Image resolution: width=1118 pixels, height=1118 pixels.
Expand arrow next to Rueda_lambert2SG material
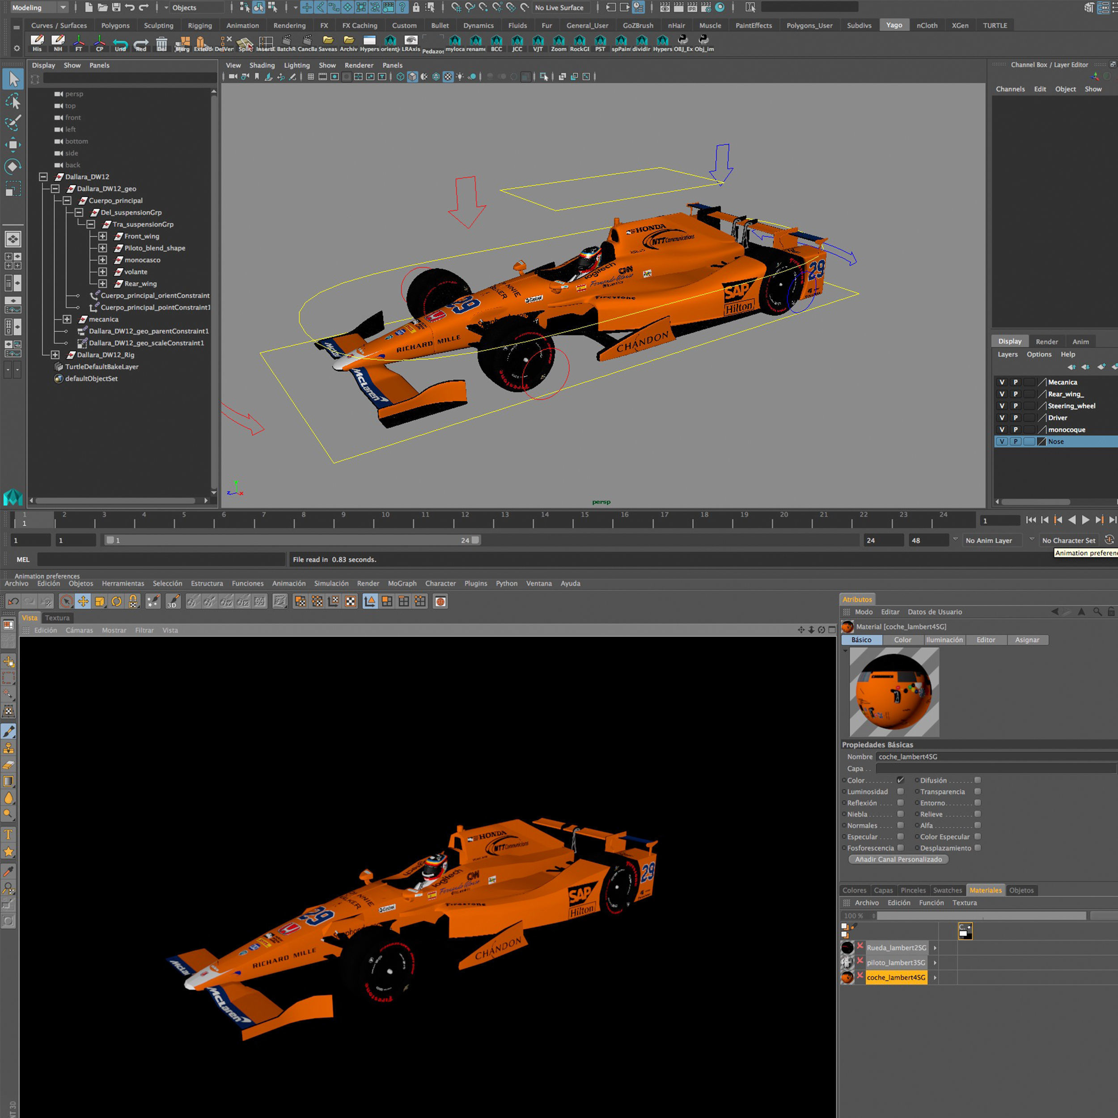[935, 947]
